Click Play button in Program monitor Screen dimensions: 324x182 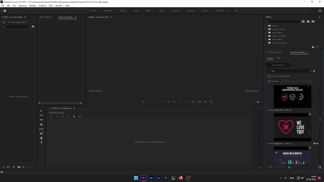coord(174,102)
